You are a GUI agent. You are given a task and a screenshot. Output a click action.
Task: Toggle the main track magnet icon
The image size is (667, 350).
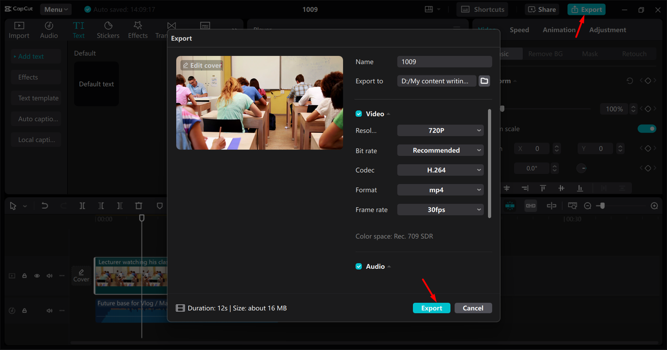pyautogui.click(x=510, y=206)
